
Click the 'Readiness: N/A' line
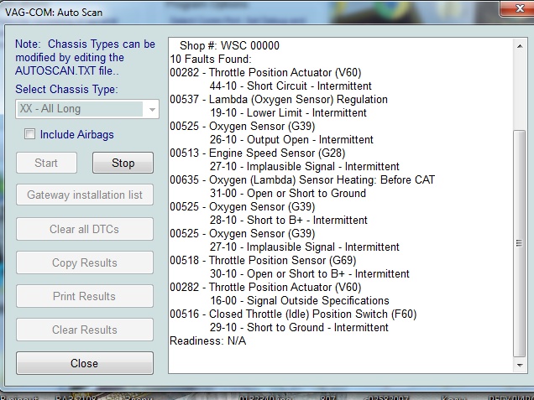pos(207,340)
